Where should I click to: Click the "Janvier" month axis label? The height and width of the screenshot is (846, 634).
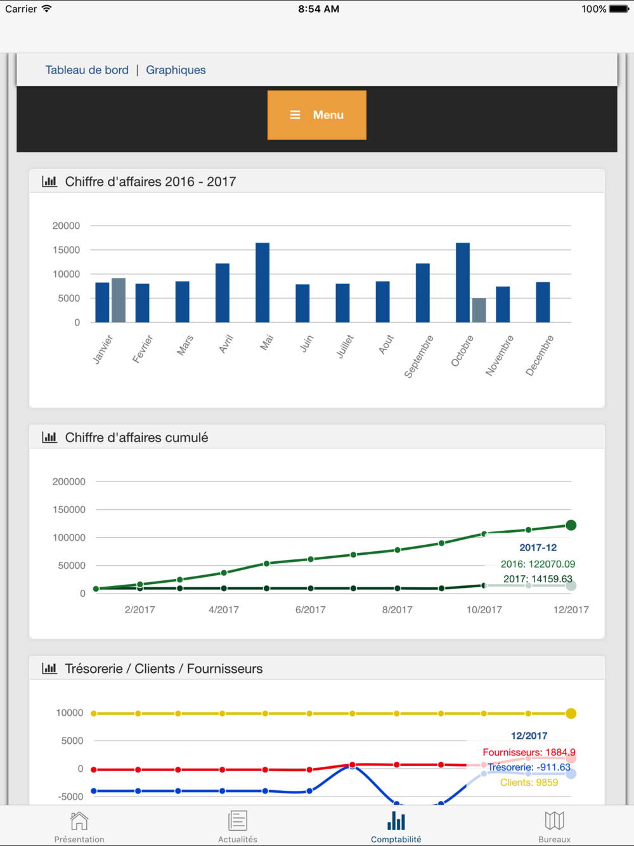[103, 349]
